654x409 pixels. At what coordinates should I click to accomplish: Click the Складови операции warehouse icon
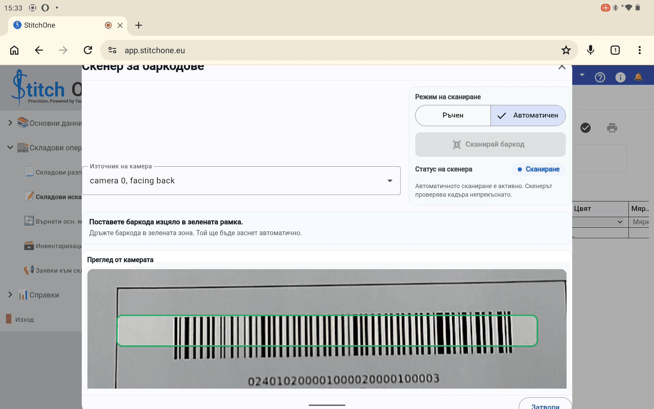tap(23, 147)
